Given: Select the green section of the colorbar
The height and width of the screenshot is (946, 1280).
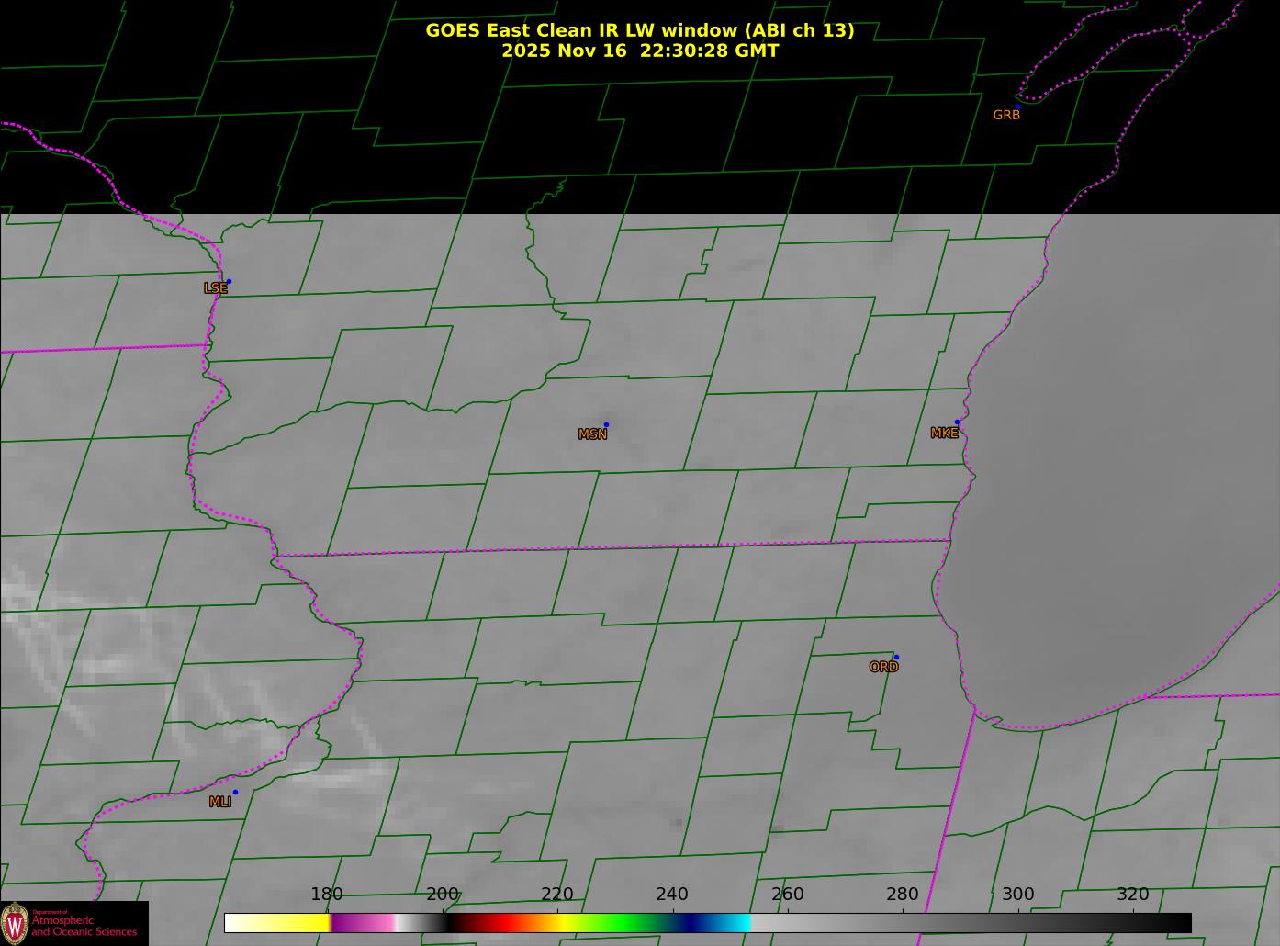Looking at the screenshot, I should pyautogui.click(x=624, y=923).
